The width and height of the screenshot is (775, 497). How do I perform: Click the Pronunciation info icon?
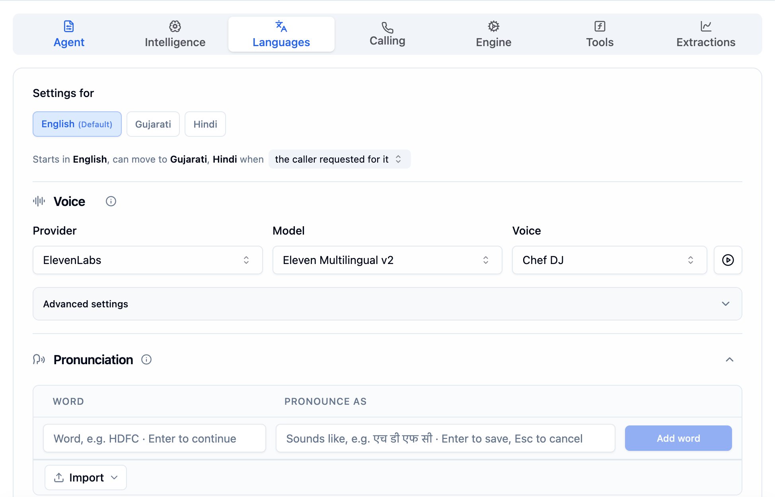point(146,360)
